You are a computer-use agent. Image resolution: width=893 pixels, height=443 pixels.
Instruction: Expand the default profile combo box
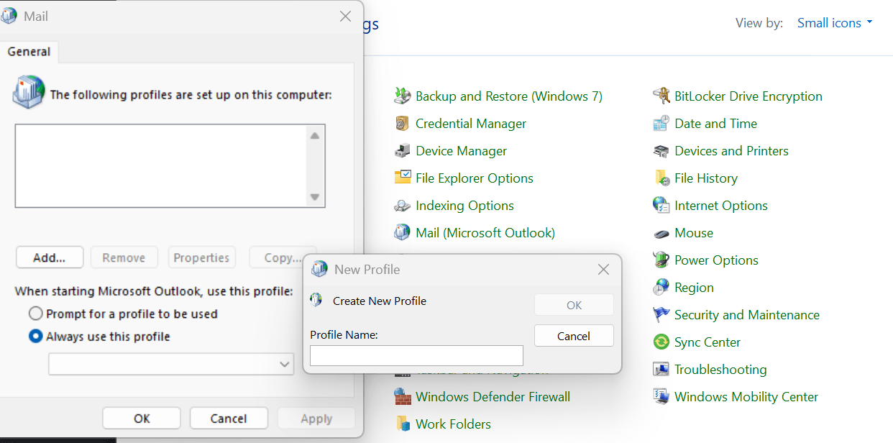pos(171,365)
